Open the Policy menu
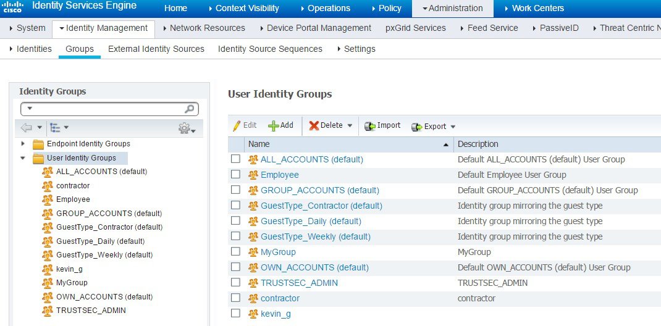Image resolution: width=661 pixels, height=326 pixels. 387,8
